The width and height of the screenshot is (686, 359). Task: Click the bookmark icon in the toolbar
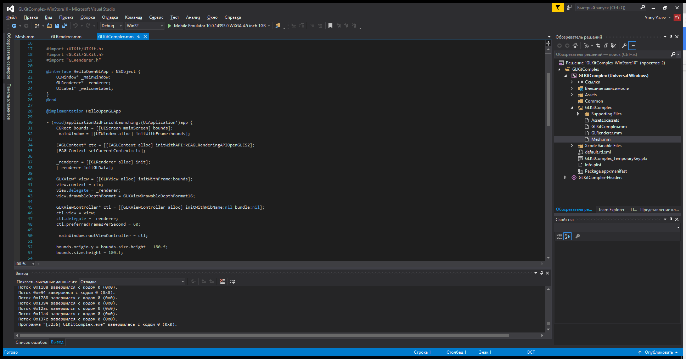[330, 26]
